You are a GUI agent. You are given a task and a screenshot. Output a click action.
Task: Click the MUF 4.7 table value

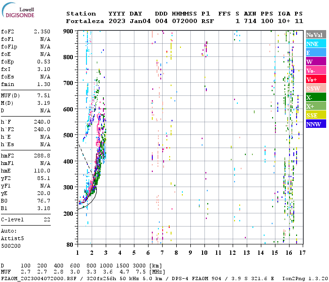(125, 272)
